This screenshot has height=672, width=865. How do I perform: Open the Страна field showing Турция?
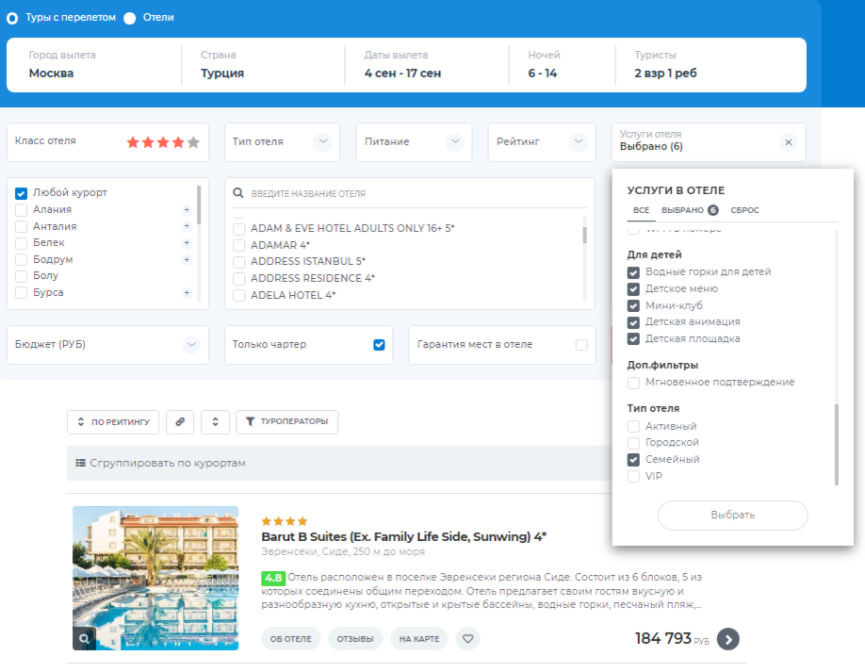263,65
